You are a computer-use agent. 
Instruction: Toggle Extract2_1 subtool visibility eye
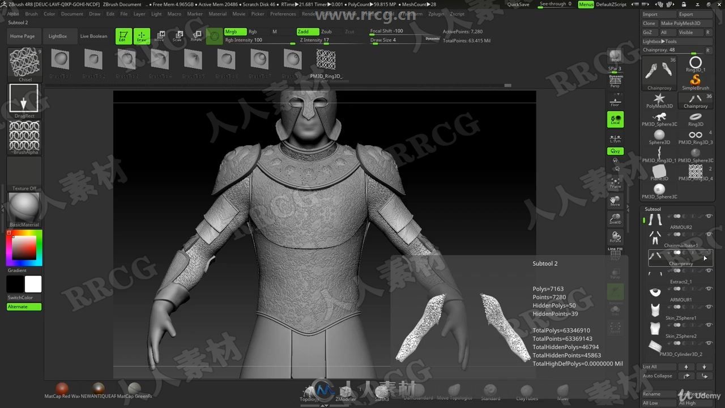coord(709,270)
